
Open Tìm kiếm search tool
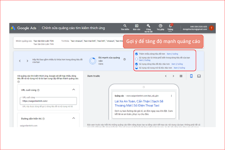pyautogui.click(x=125, y=27)
